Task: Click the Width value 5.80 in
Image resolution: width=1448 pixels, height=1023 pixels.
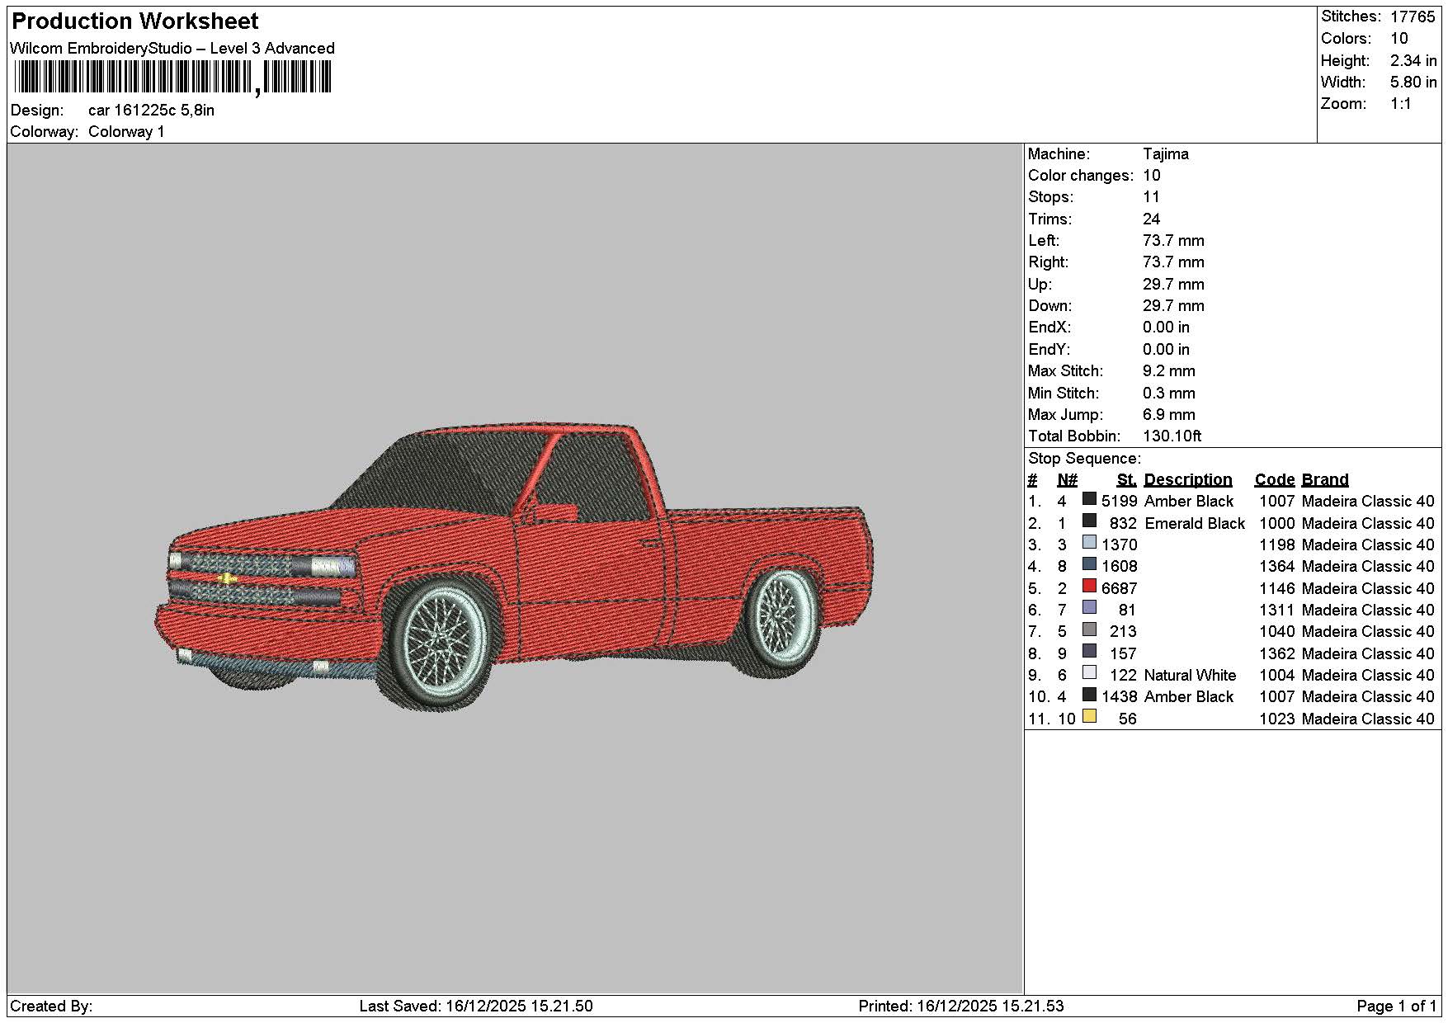Action: [x=1413, y=82]
